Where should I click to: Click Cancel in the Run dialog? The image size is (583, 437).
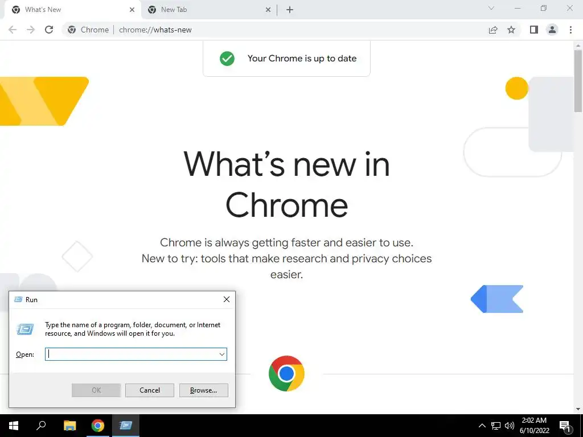click(150, 390)
